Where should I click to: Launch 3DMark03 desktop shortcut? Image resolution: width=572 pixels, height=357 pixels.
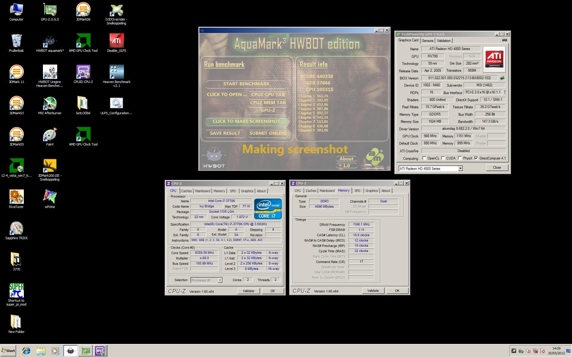pos(16,106)
